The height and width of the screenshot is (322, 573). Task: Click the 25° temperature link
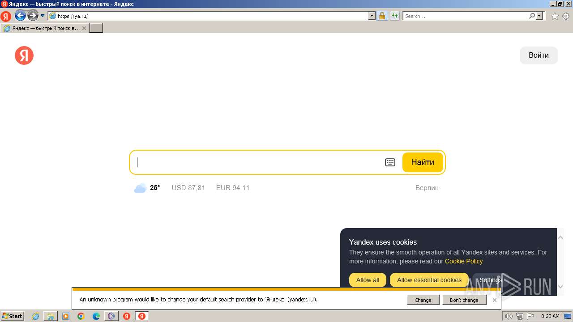[155, 188]
